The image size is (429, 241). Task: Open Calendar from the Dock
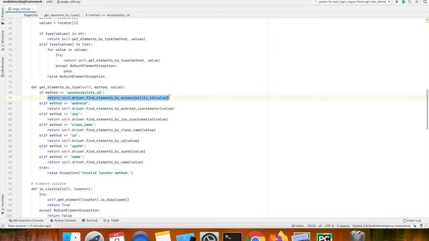(117, 236)
